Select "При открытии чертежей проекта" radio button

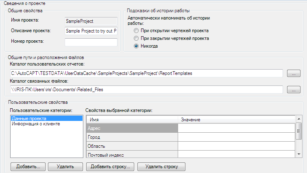[x=136, y=31]
